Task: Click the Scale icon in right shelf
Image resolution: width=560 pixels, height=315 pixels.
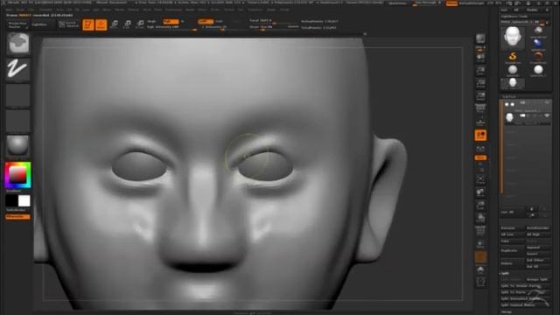Action: [x=480, y=206]
